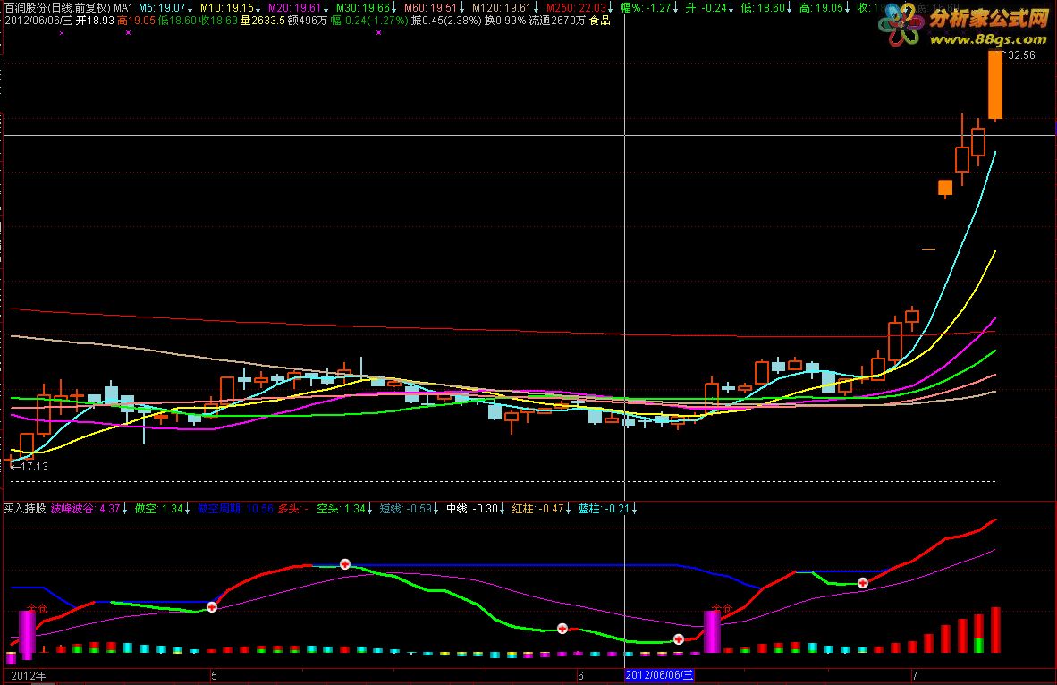Select the M60: 19.51 moving average label
The image size is (1057, 685).
tap(430, 7)
